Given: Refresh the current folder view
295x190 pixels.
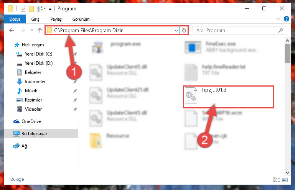Looking at the screenshot, I should (184, 30).
